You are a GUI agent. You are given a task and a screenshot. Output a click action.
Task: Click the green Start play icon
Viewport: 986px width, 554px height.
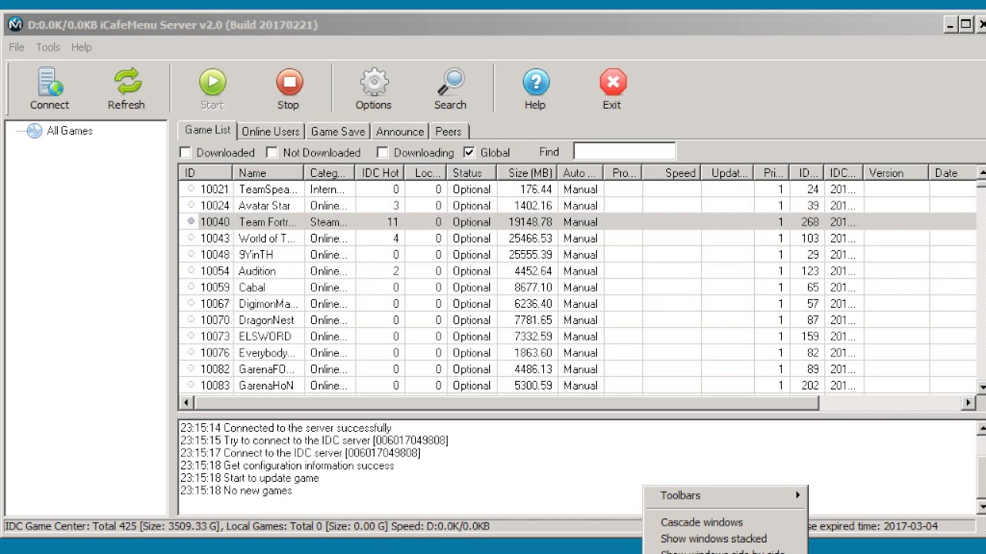[212, 82]
